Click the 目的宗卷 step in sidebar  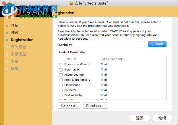pos(18,47)
